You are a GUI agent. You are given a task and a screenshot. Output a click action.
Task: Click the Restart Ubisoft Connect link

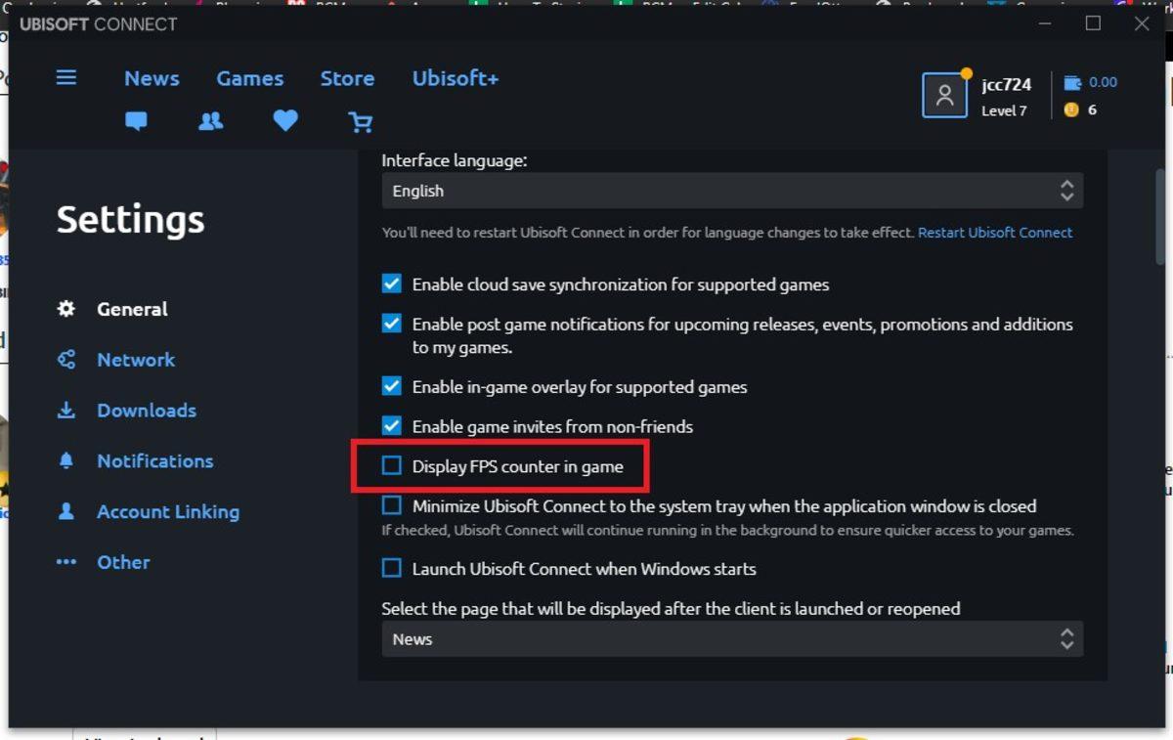(x=995, y=233)
